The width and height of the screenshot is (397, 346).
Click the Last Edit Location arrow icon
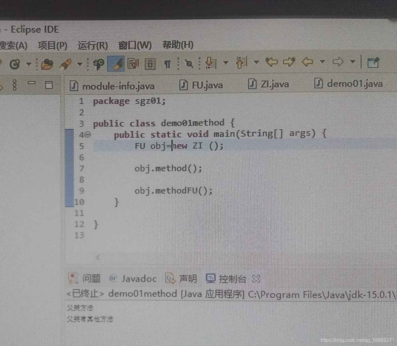271,62
